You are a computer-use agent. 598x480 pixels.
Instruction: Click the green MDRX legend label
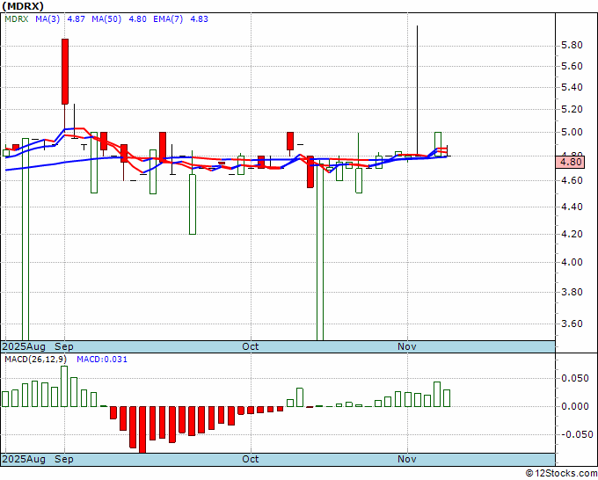(x=17, y=19)
